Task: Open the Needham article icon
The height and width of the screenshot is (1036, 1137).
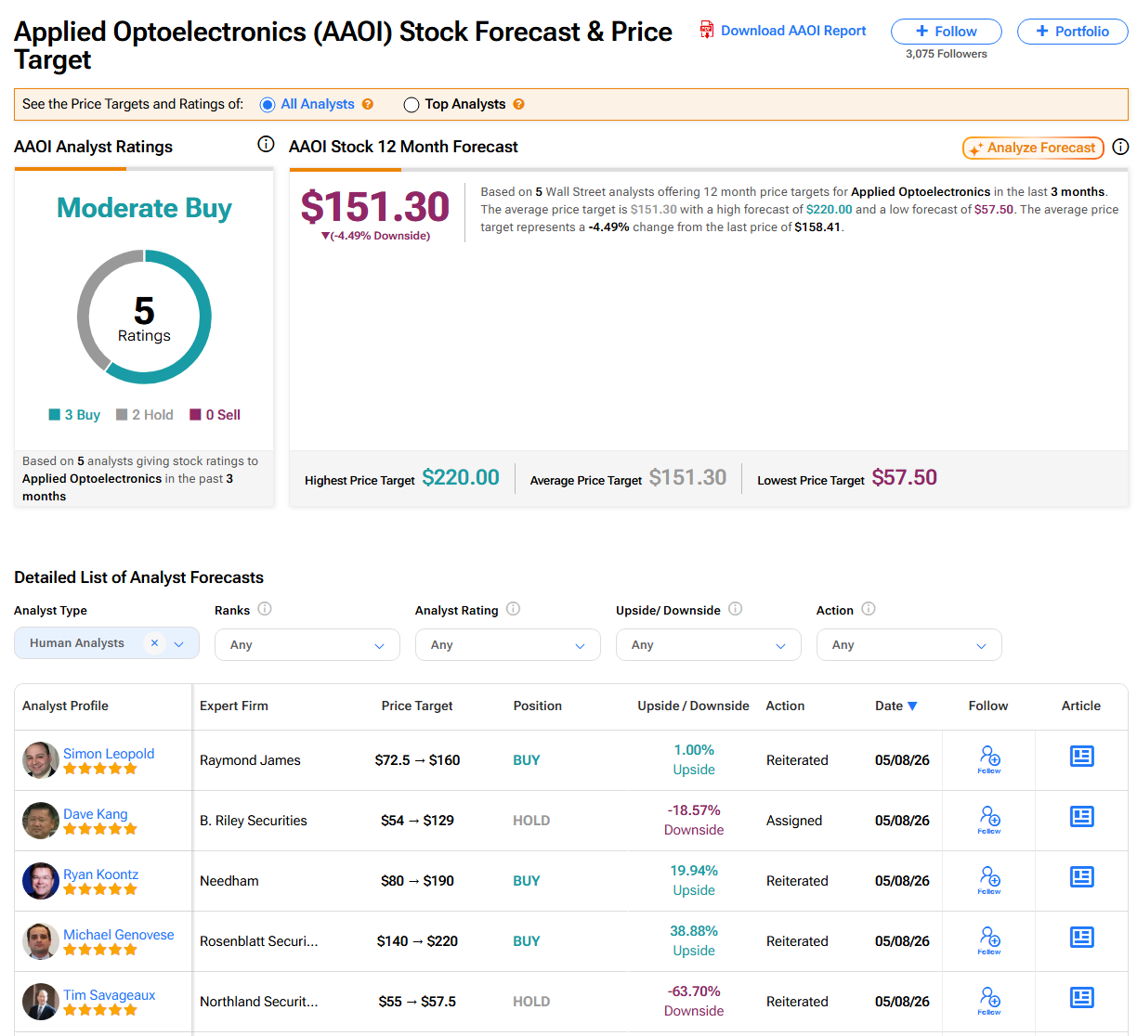Action: (1082, 877)
